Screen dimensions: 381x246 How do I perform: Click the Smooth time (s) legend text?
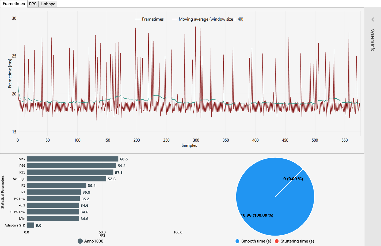pos(256,241)
